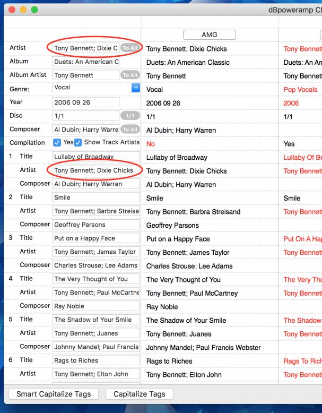The width and height of the screenshot is (322, 413).
Task: Edit track 2 Artist field with Barbra Streisand
Action: coord(95,211)
